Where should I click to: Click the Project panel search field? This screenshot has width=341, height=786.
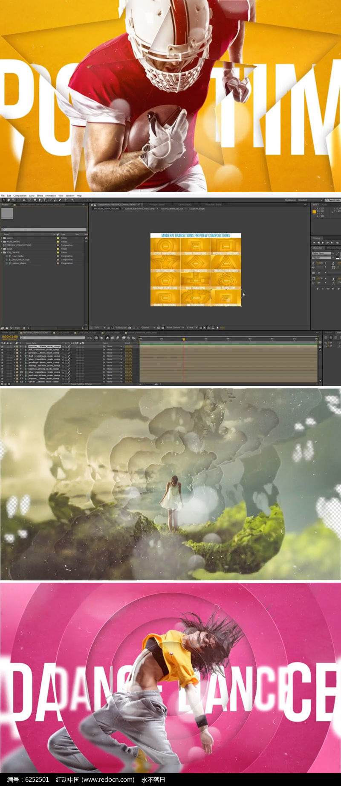coord(43,230)
